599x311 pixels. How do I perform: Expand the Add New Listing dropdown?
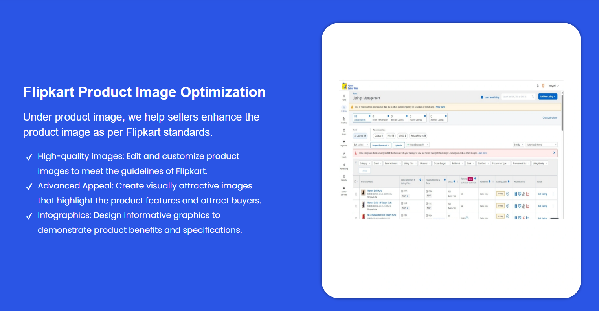coord(548,97)
